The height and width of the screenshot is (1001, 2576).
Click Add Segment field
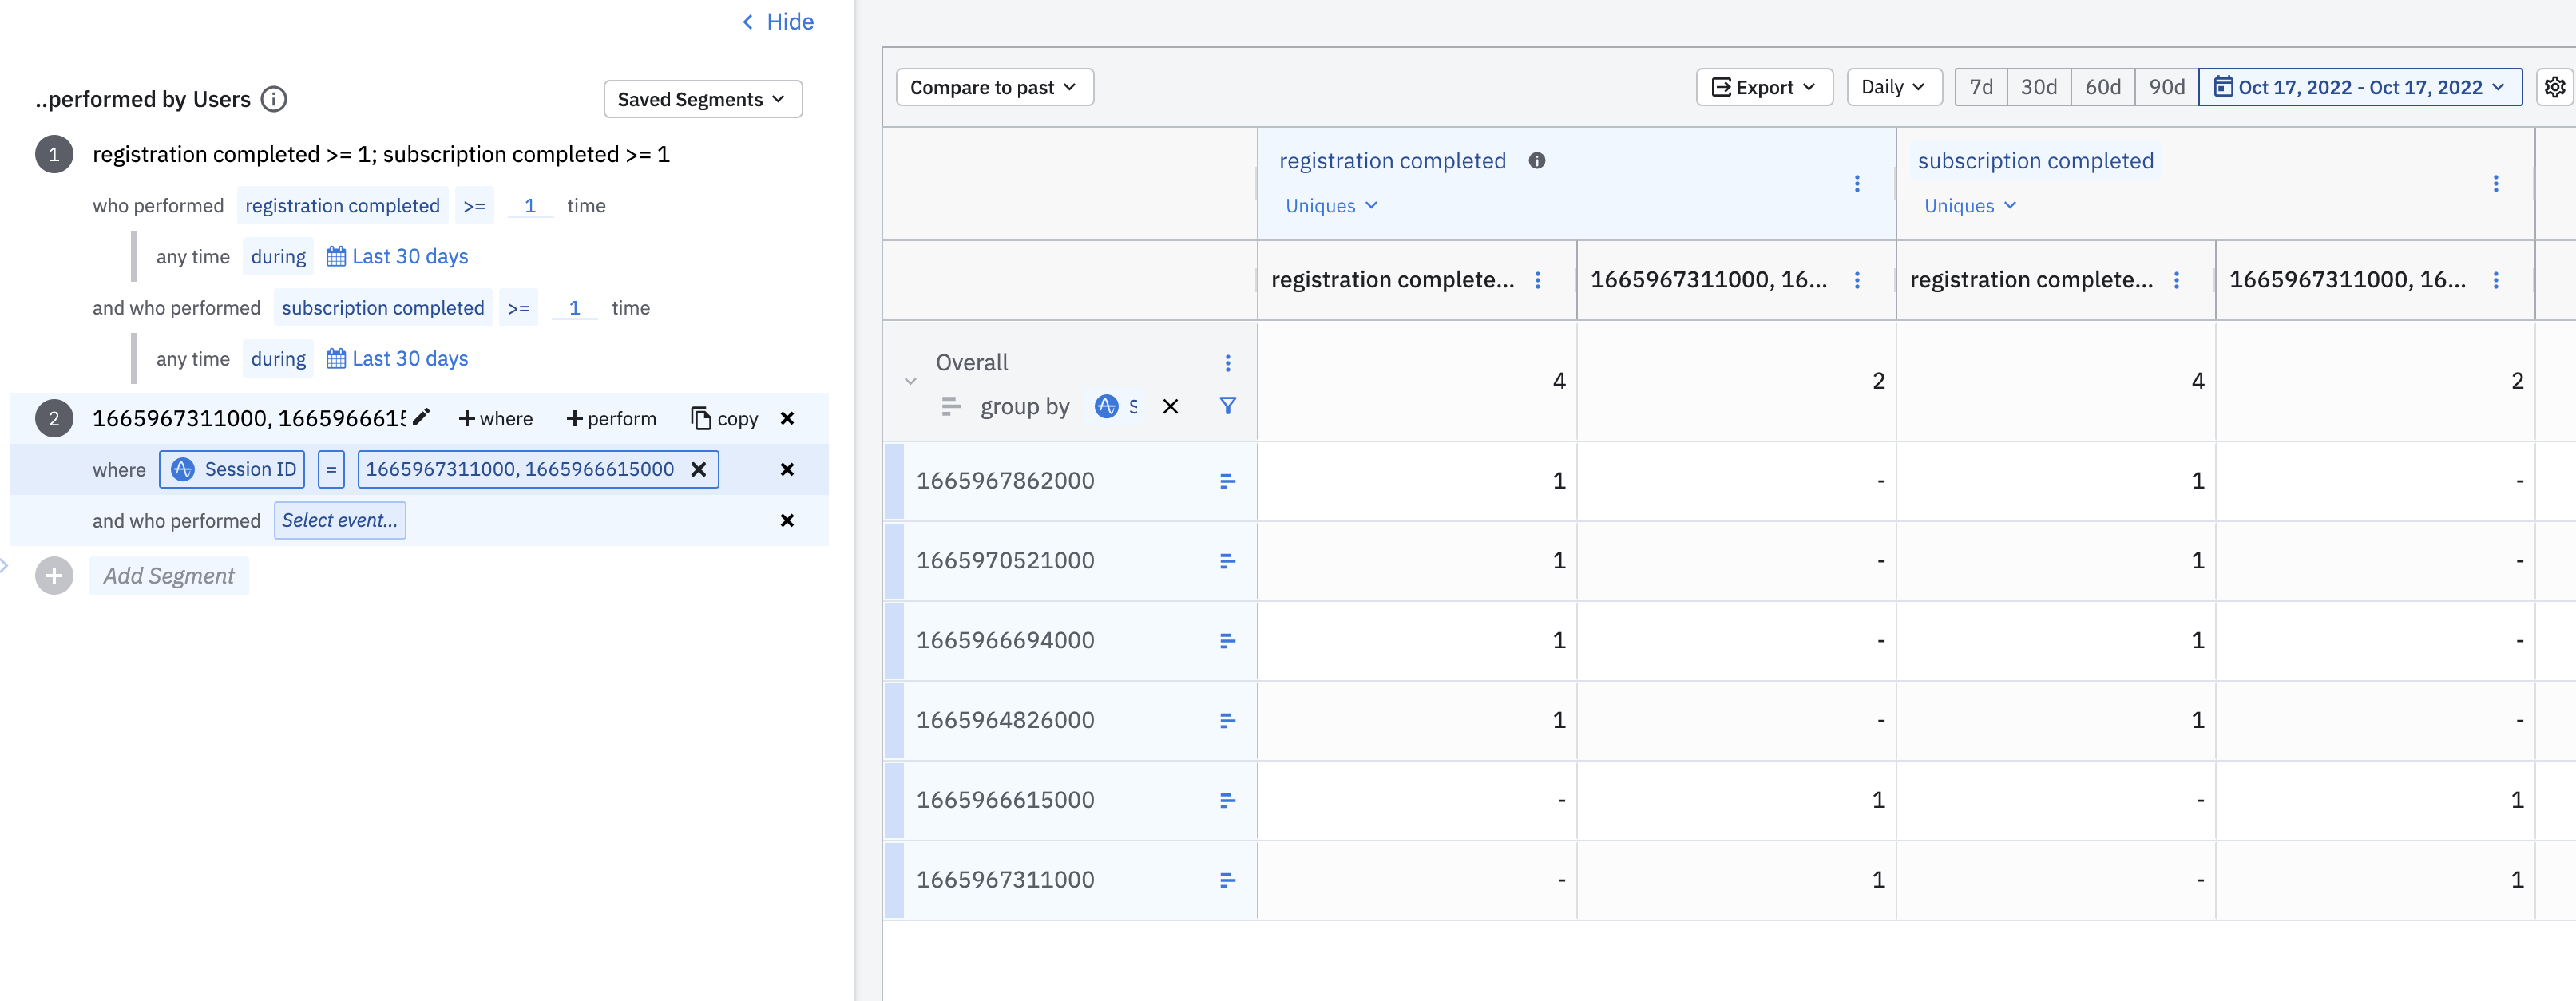click(x=169, y=576)
